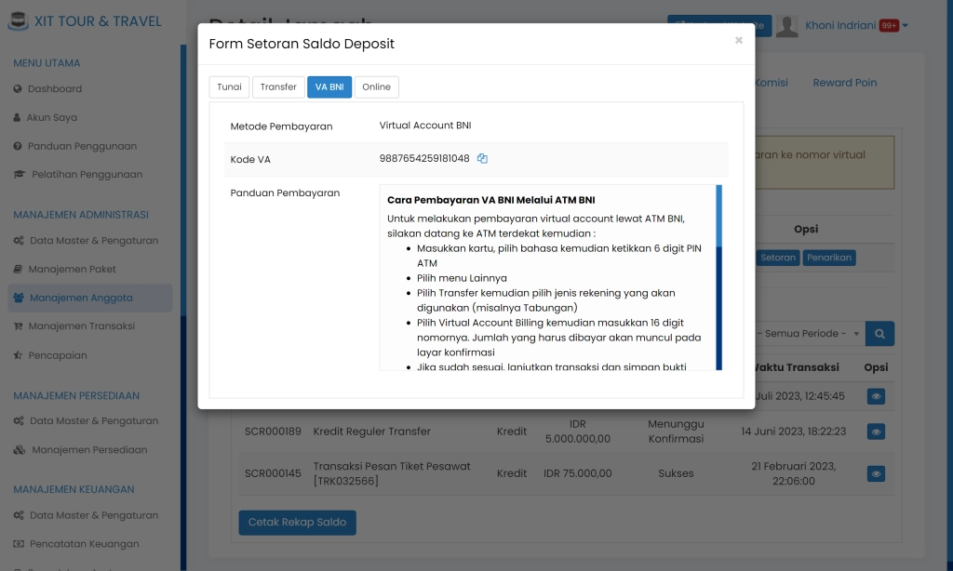The width and height of the screenshot is (953, 571).
Task: Click the payment guide scrollbar
Action: (718, 279)
